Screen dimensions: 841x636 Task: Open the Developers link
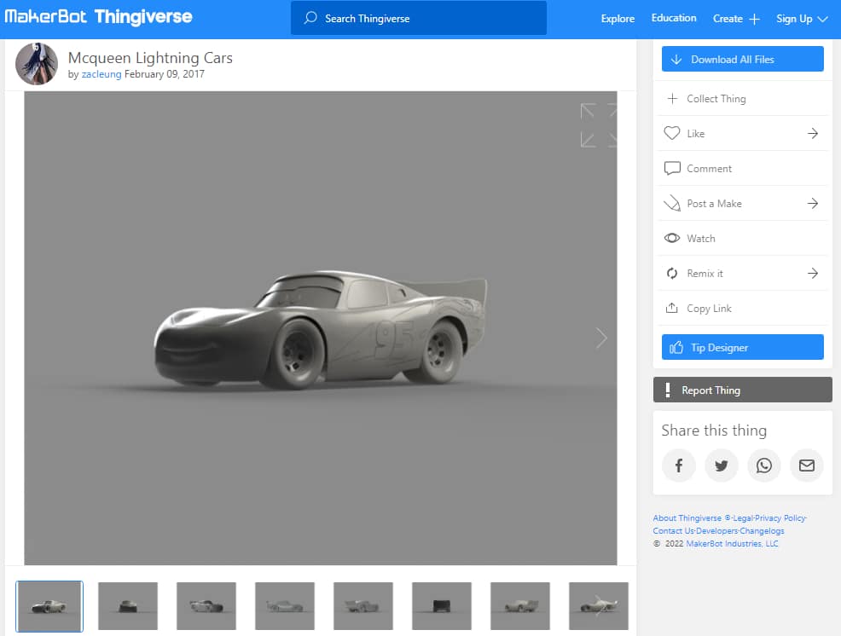click(x=716, y=531)
